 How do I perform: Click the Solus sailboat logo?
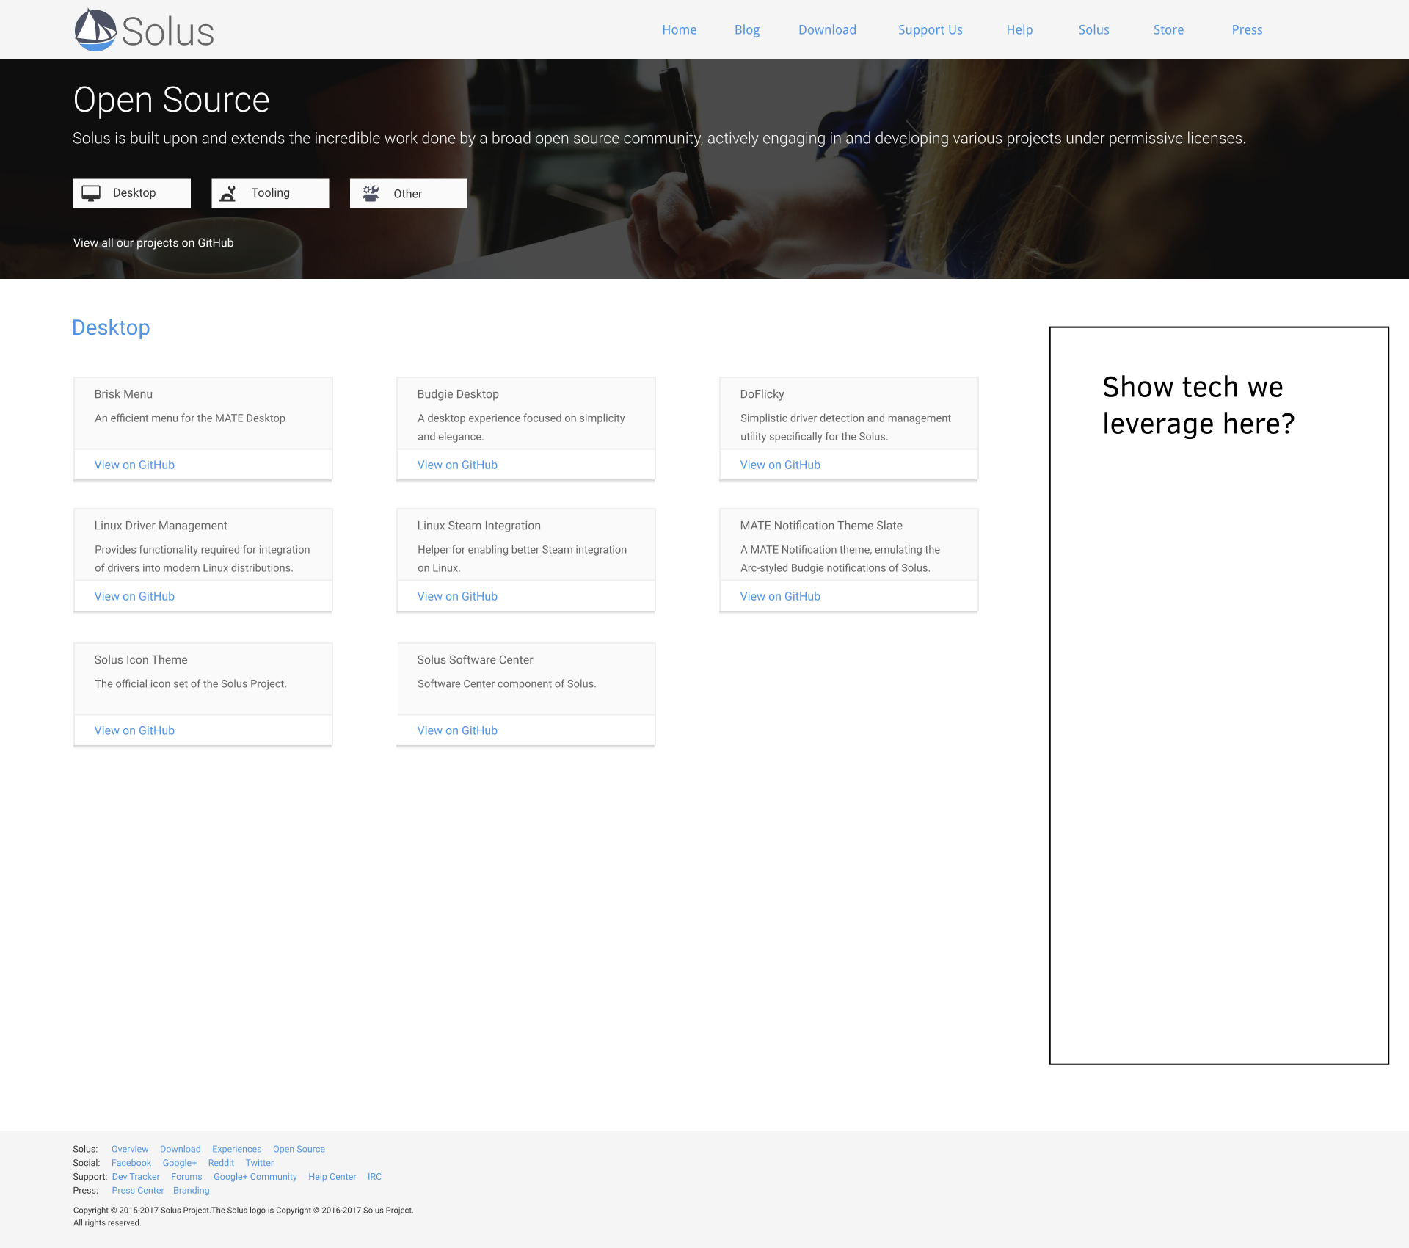pos(95,30)
